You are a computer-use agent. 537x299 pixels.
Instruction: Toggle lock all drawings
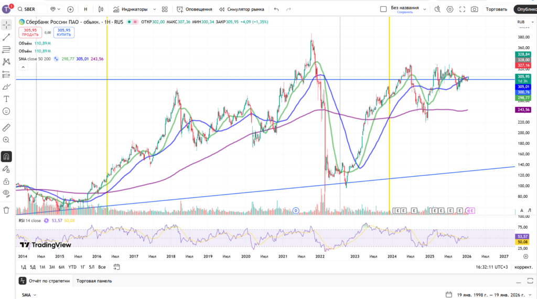pos(6,181)
